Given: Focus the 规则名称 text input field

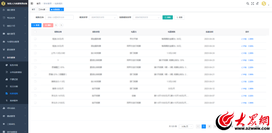Looking at the screenshot, I should tap(59, 17).
